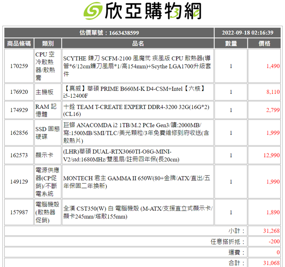Click the 任意搭折抵 label

pyautogui.click(x=228, y=242)
